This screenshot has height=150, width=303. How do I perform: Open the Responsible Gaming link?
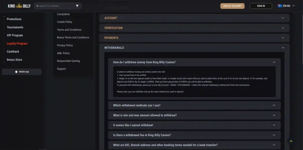point(68,61)
